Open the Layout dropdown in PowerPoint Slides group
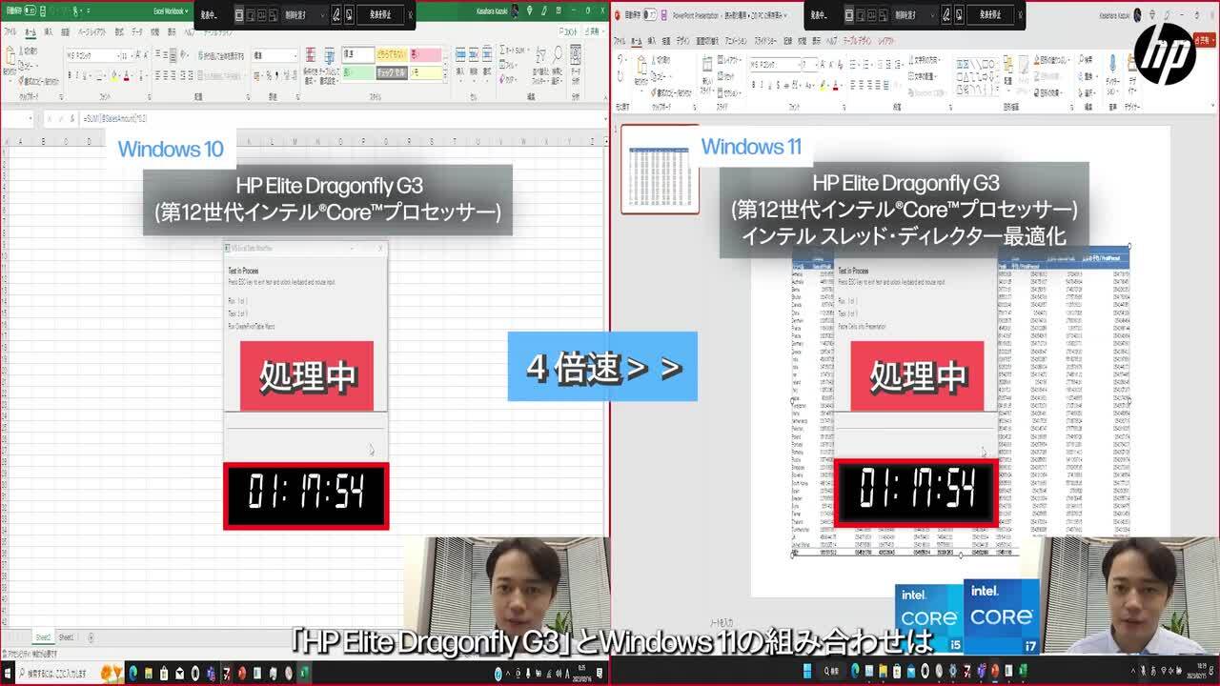 point(729,60)
